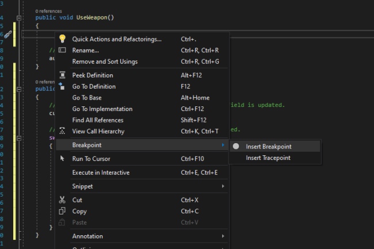Collapse the UseWeapon method outline
Screen dimensions: 374x249
(19, 18)
